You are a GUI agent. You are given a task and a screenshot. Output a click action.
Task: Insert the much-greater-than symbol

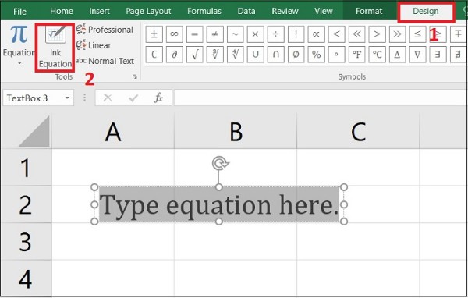(397, 34)
